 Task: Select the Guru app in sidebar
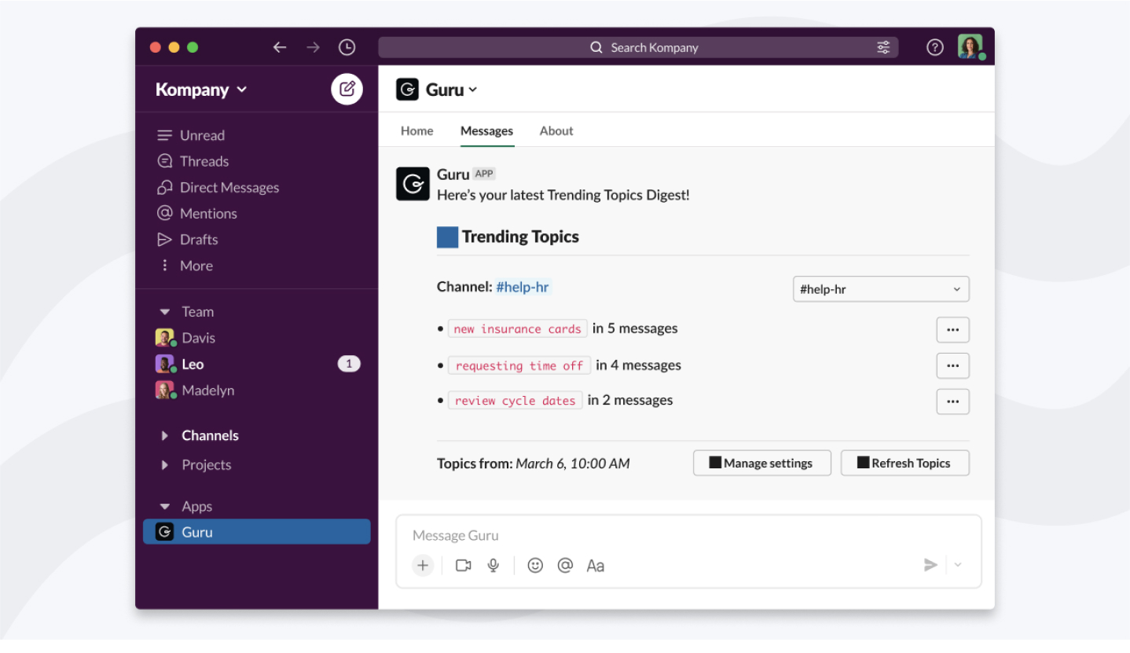pyautogui.click(x=256, y=532)
